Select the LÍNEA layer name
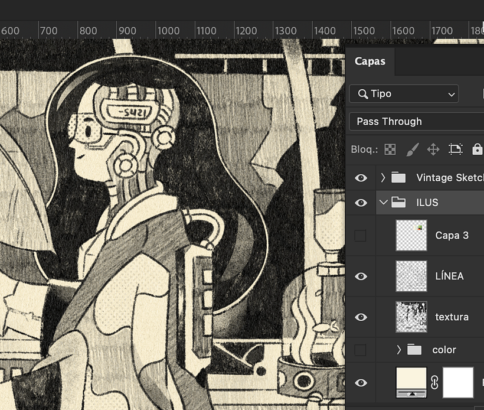 pyautogui.click(x=449, y=276)
